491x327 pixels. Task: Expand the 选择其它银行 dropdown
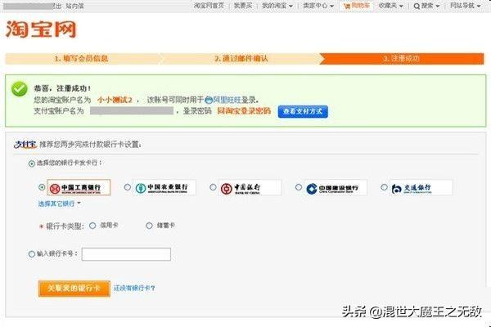59,204
